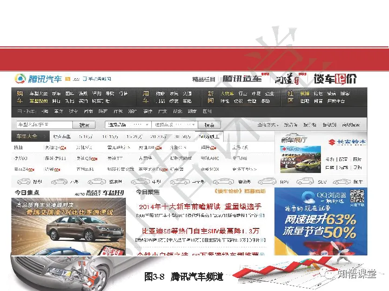Open the 腾讯造车 featured column logo
This screenshot has width=389, height=291.
[x=242, y=79]
